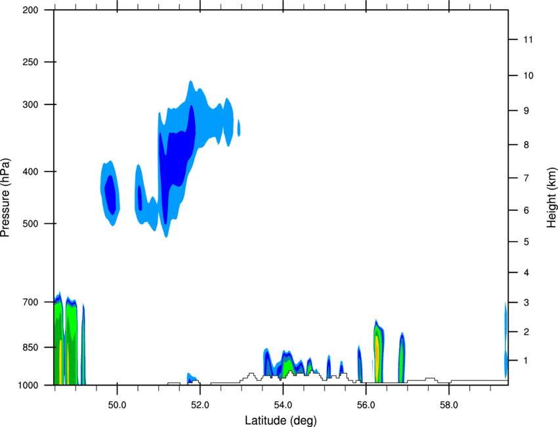This screenshot has width=558, height=427.
Task: Click height tick label 6
Action: [x=526, y=210]
